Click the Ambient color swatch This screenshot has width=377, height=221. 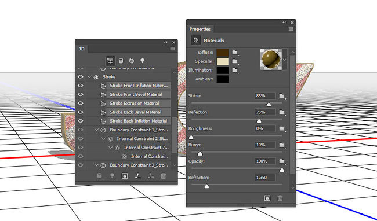coord(222,79)
